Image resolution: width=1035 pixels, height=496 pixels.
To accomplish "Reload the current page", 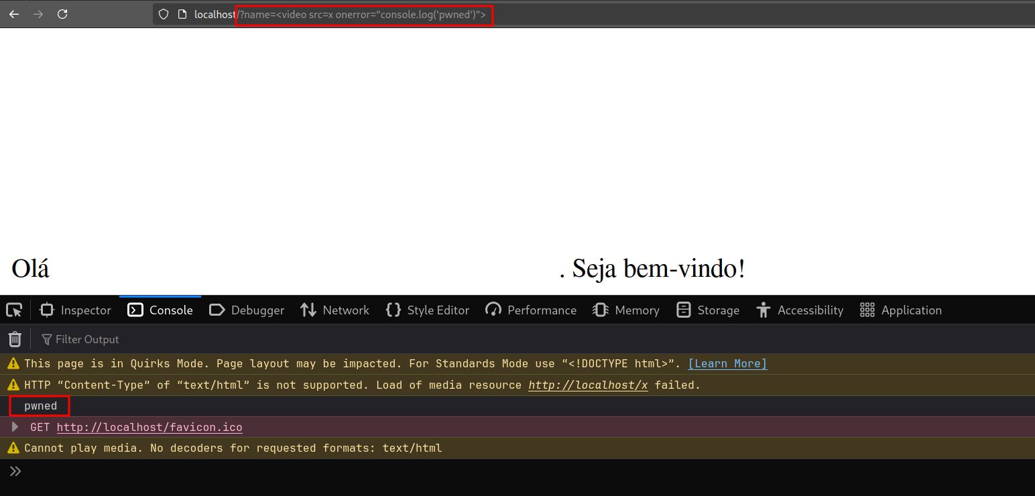I will click(x=62, y=14).
